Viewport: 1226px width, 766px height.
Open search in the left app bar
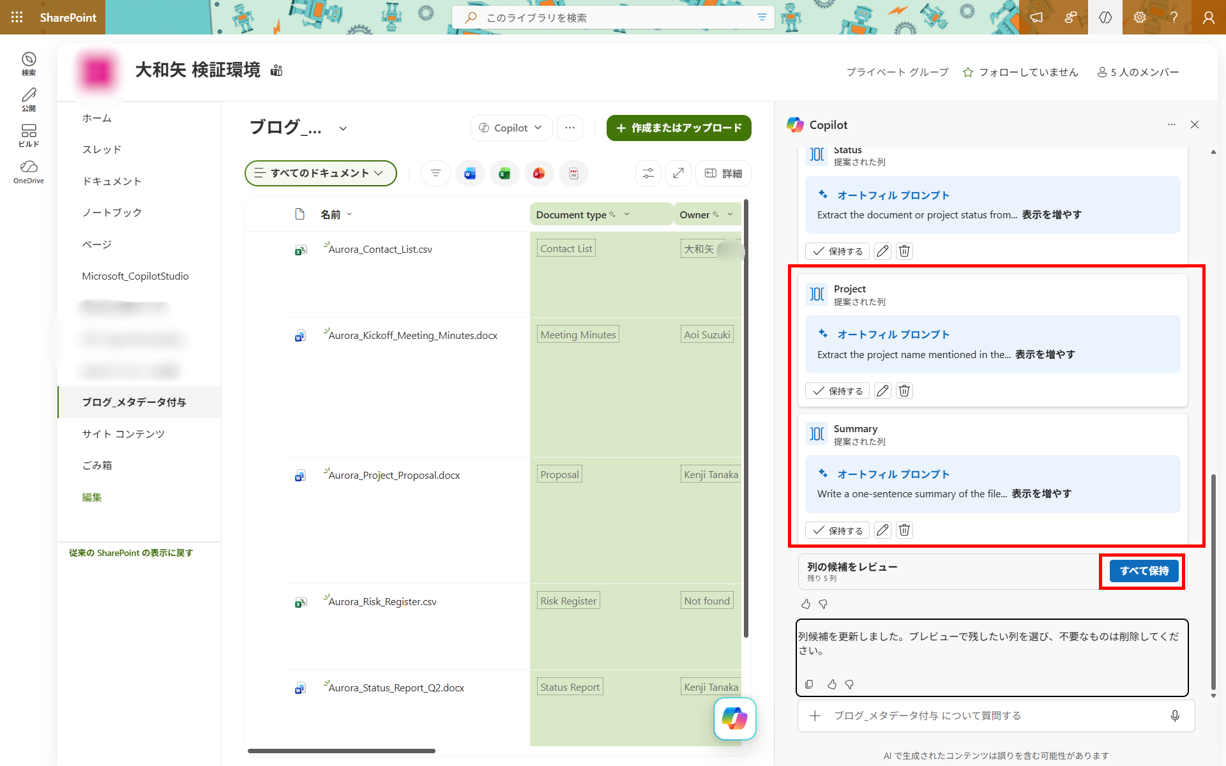pos(29,64)
